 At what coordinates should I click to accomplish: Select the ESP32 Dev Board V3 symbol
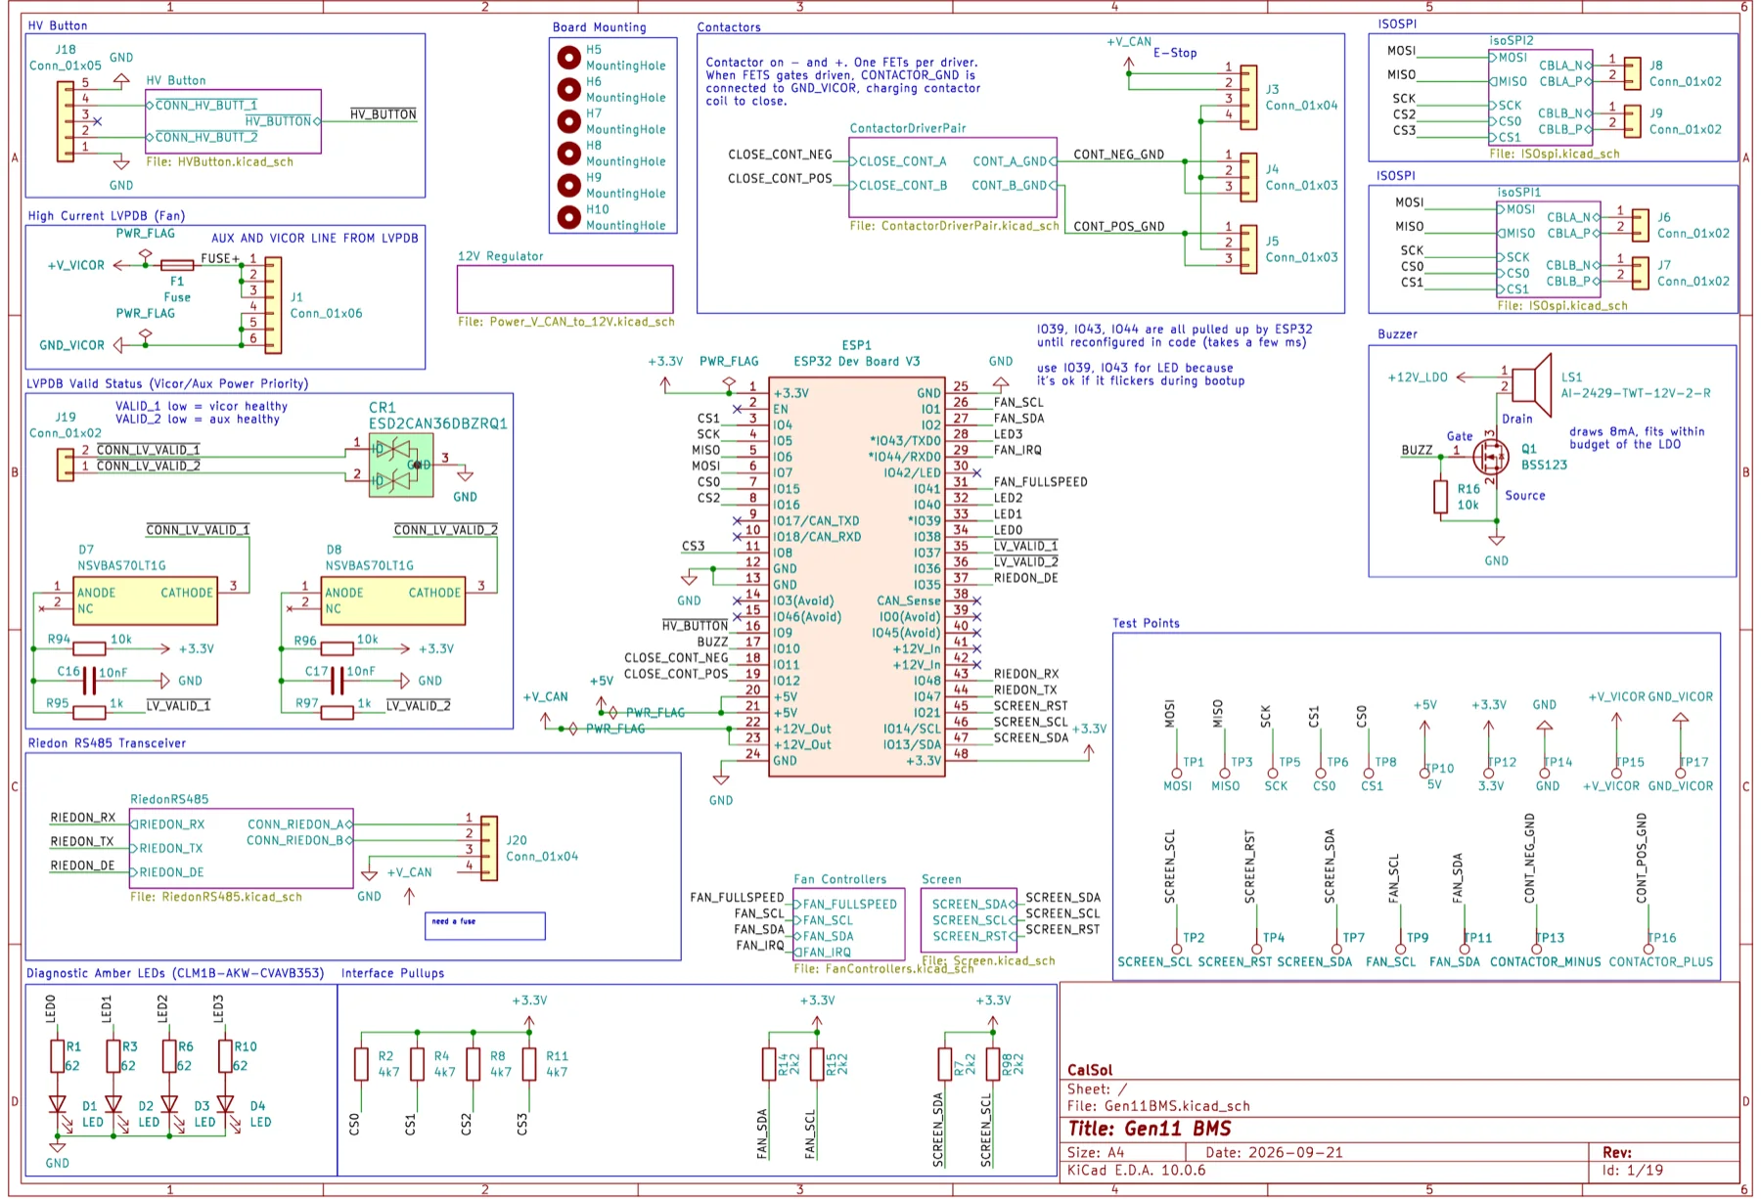[857, 577]
